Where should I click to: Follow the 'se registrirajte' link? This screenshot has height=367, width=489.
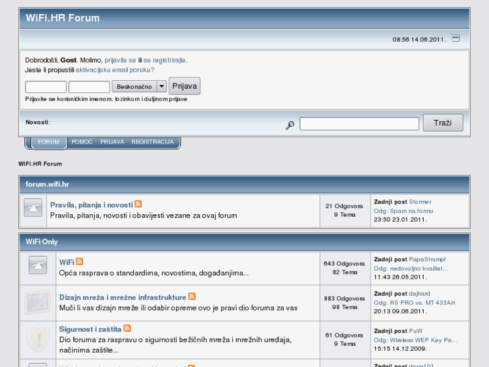(x=164, y=60)
